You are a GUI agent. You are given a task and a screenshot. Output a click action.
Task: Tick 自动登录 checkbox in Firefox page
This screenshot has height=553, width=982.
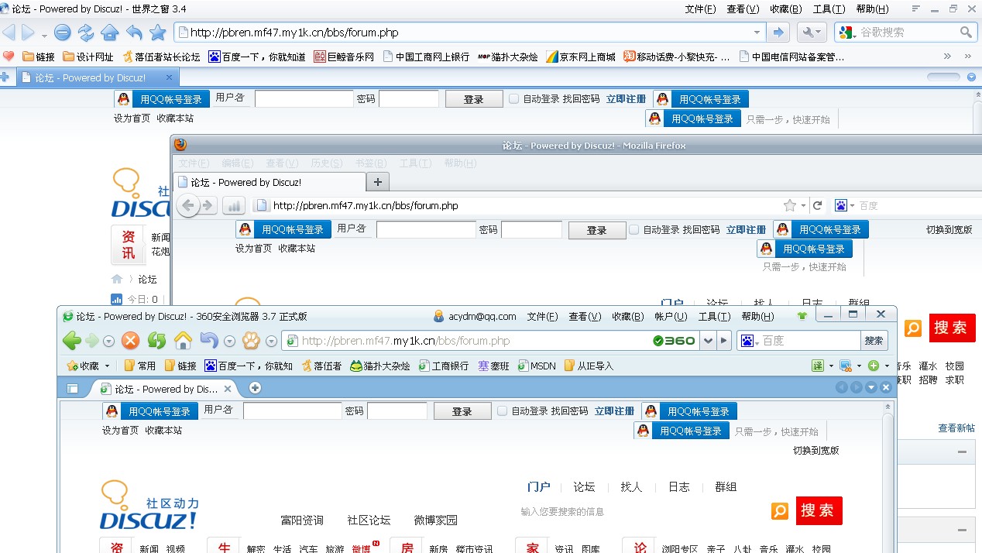[x=634, y=229]
